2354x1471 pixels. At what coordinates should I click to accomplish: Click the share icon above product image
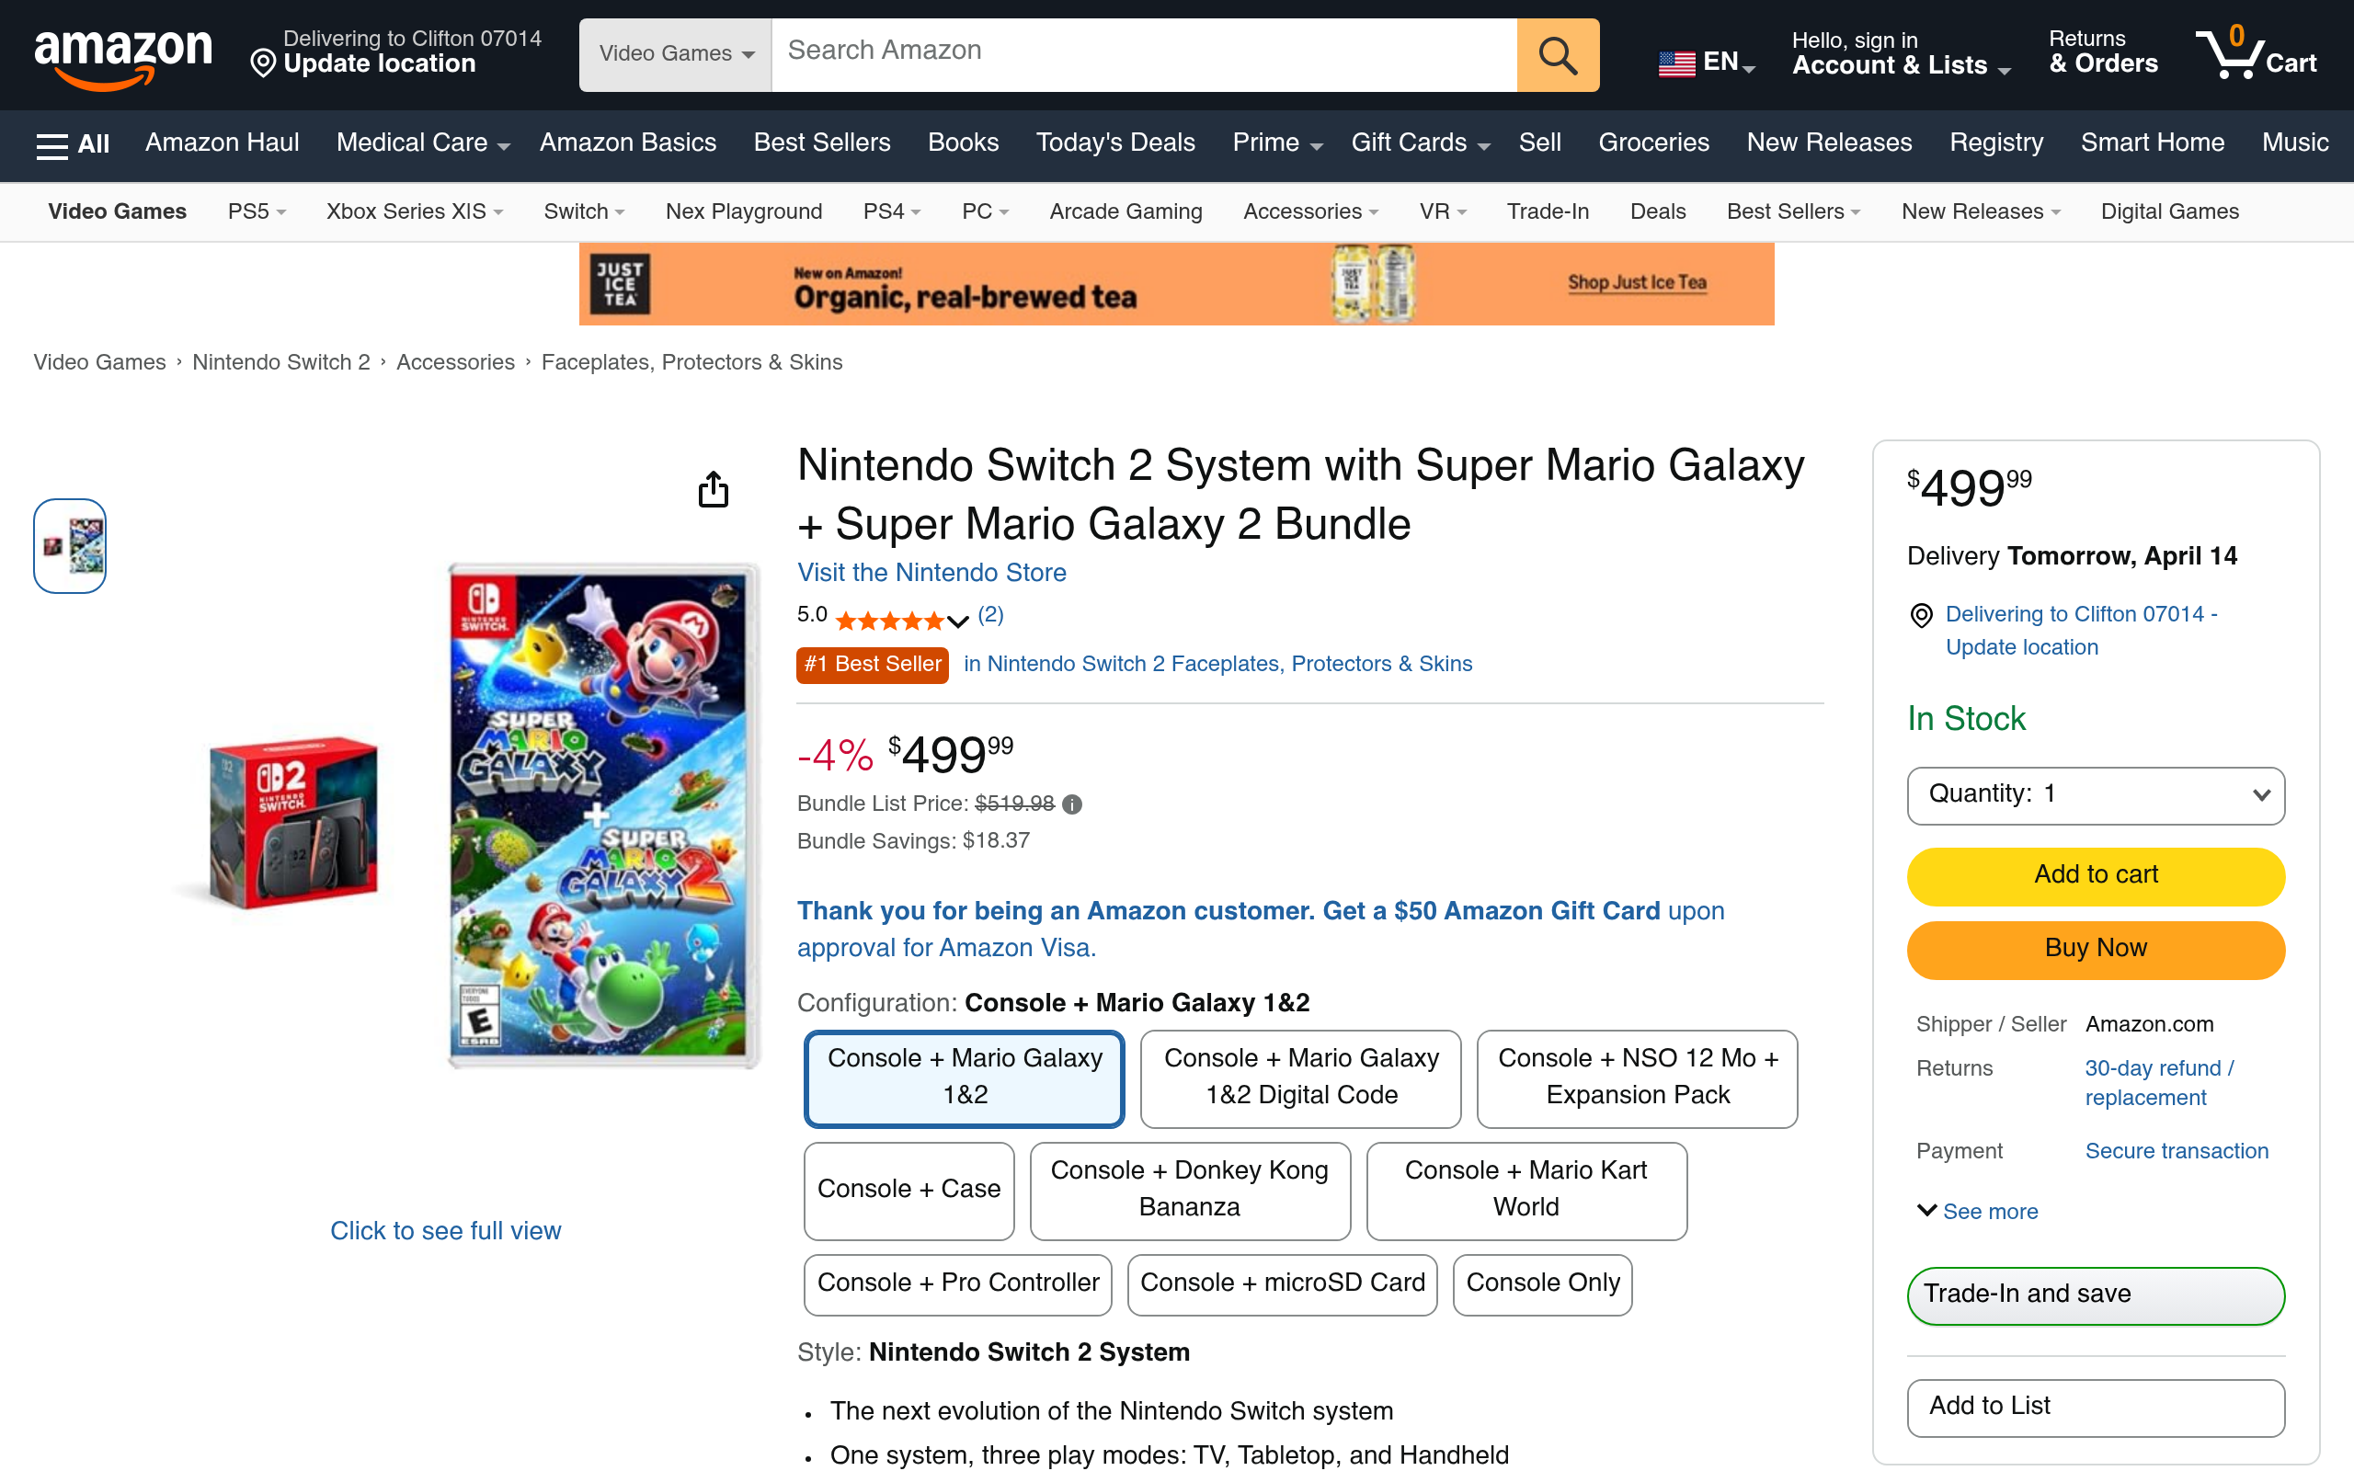pos(713,489)
